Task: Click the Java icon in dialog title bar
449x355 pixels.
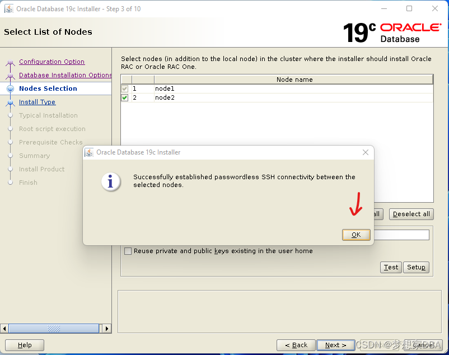Action: 89,152
